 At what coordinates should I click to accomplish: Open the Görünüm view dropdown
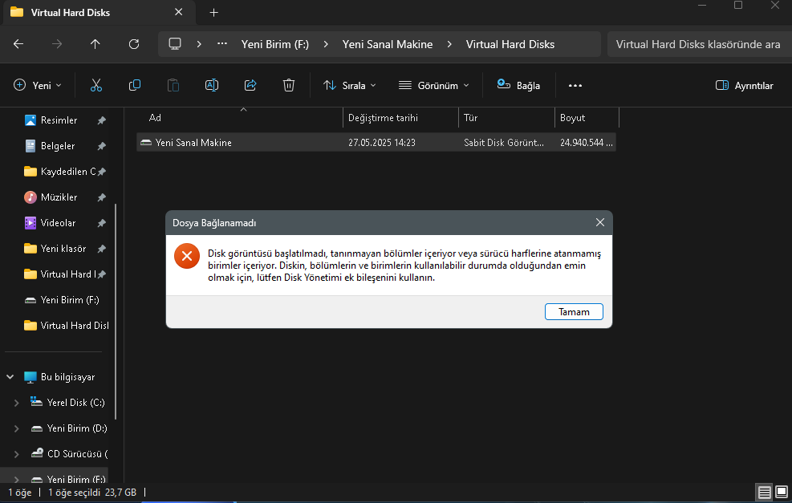point(433,85)
